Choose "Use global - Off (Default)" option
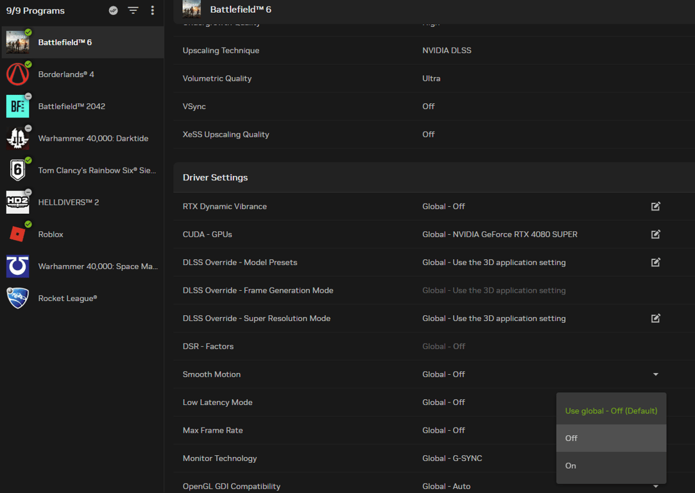 point(611,411)
